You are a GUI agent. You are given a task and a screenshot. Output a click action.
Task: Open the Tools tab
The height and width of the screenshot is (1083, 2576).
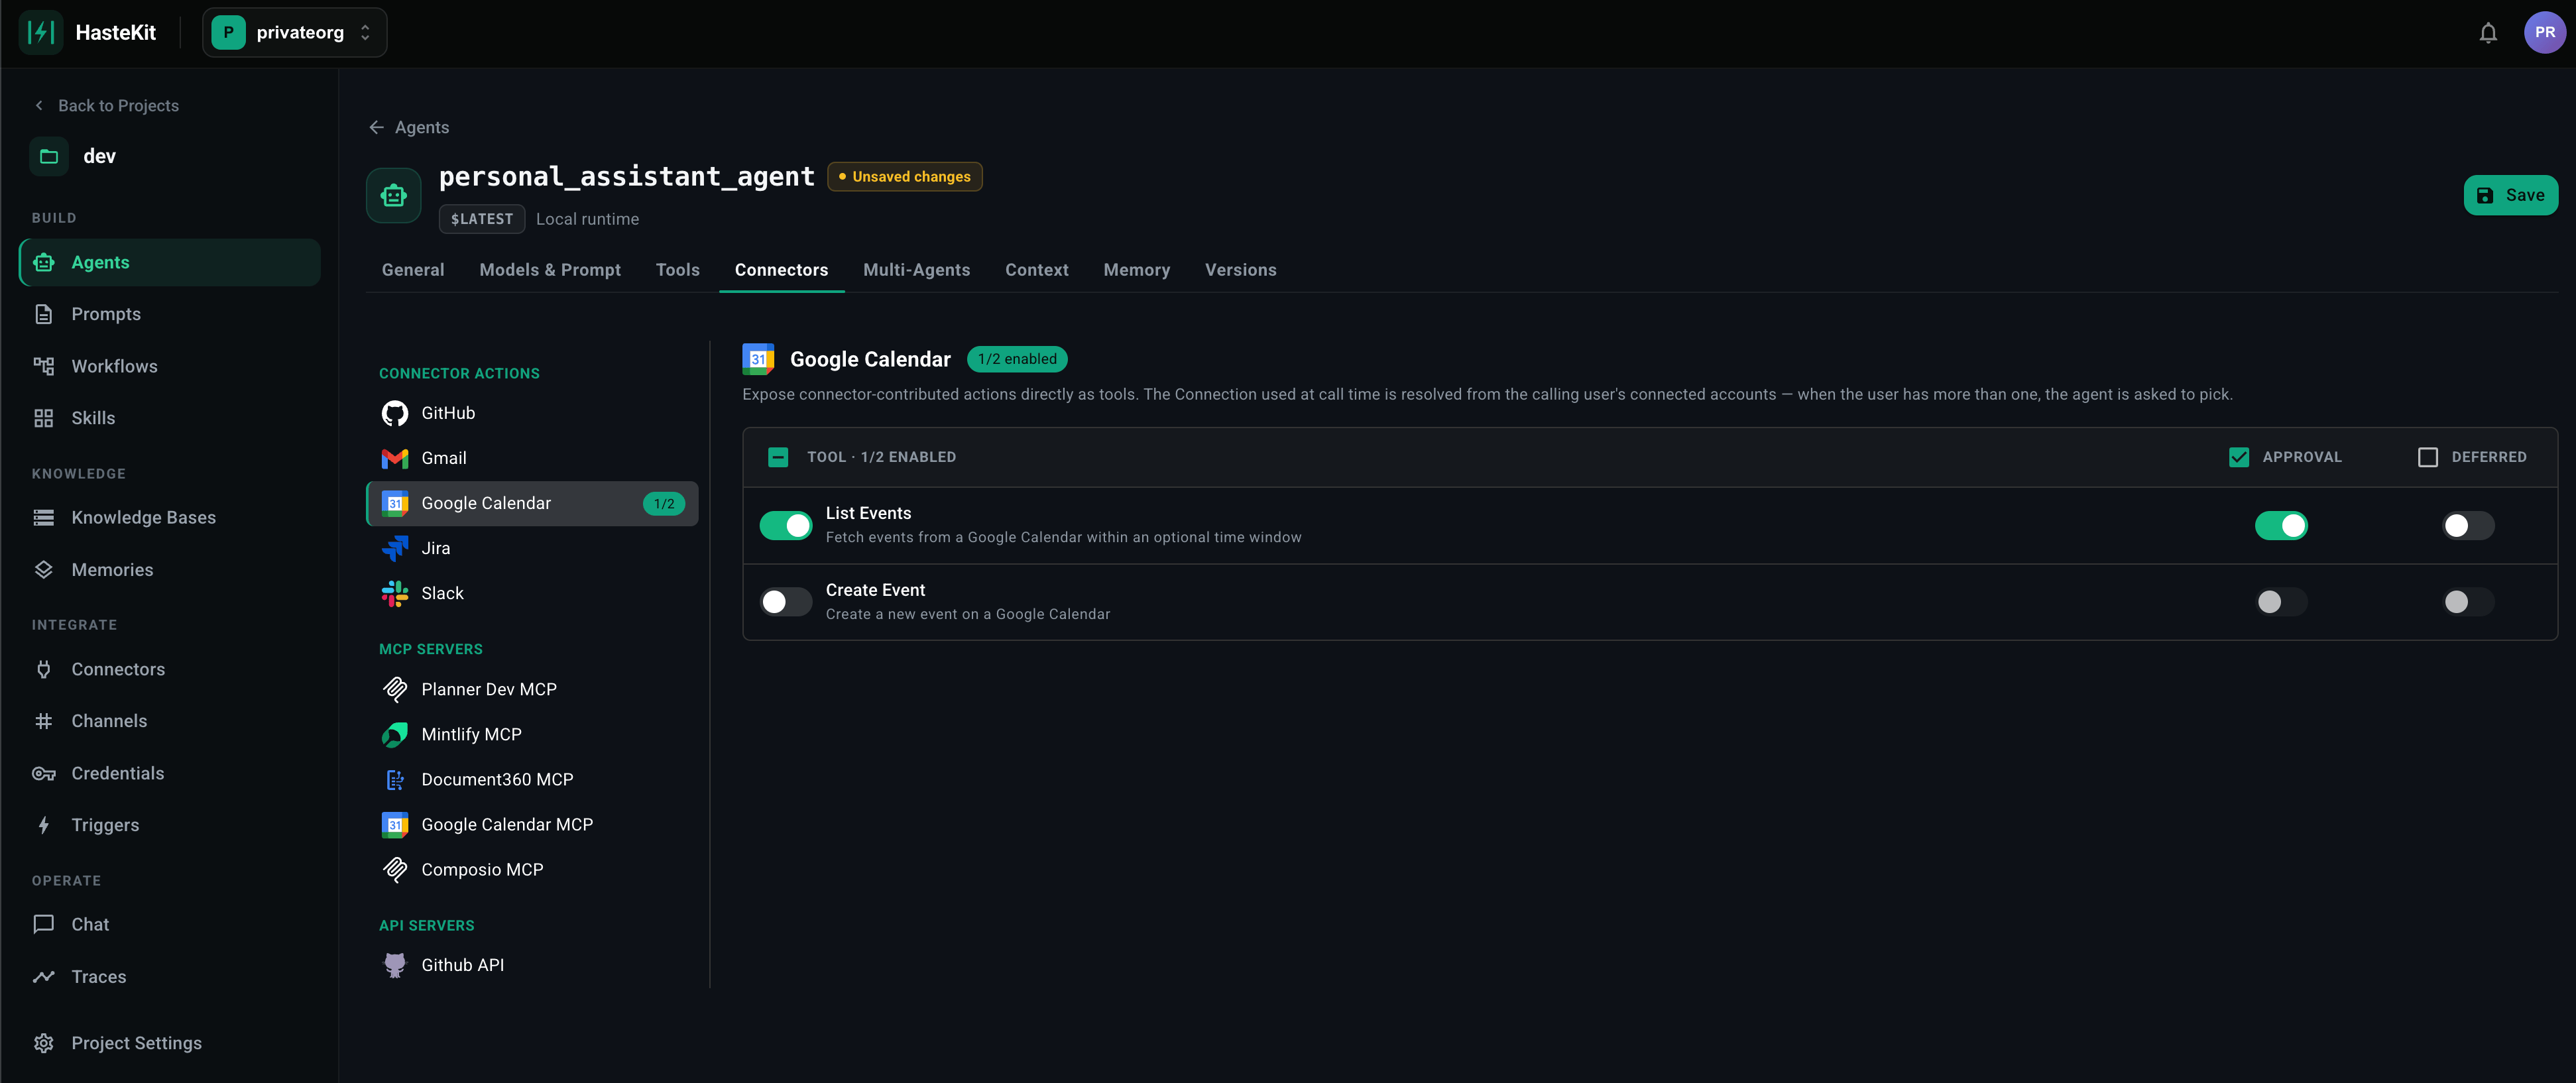coord(677,270)
